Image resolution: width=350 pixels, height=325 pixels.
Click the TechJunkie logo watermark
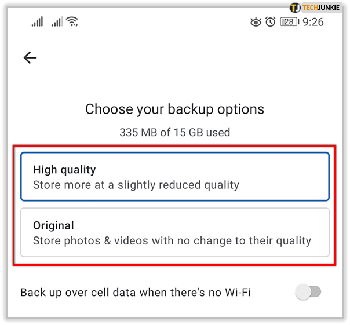315,8
